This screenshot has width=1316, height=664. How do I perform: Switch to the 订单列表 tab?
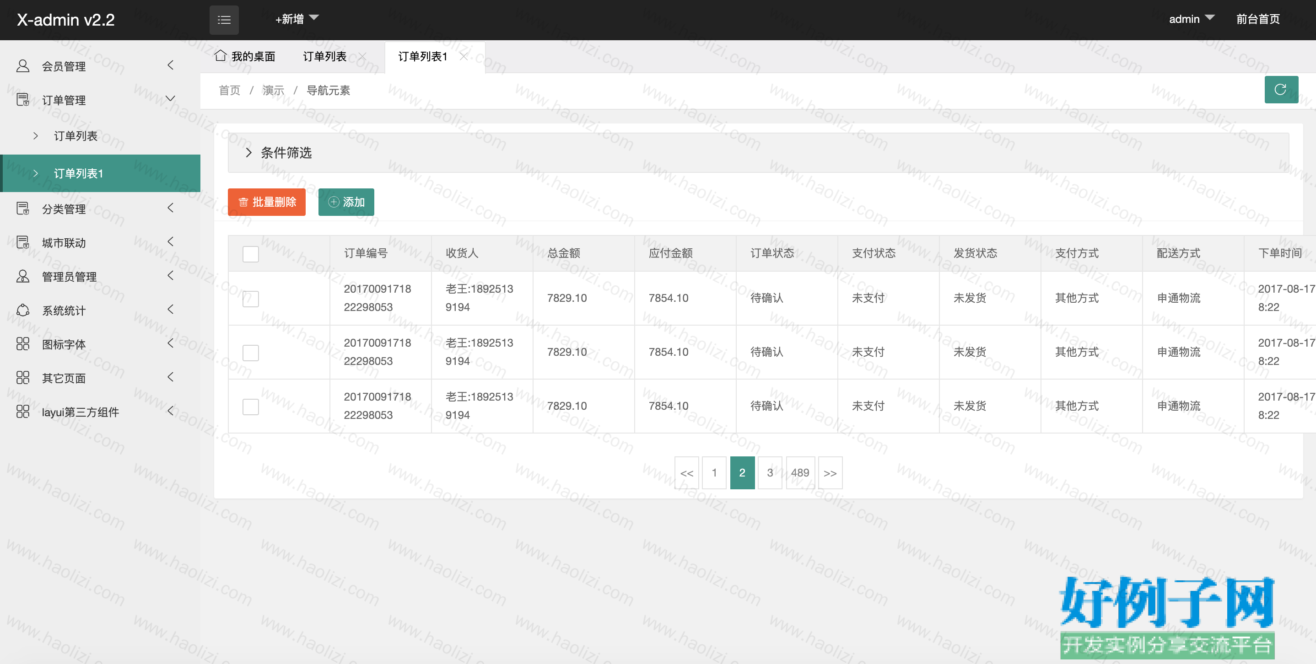(325, 56)
